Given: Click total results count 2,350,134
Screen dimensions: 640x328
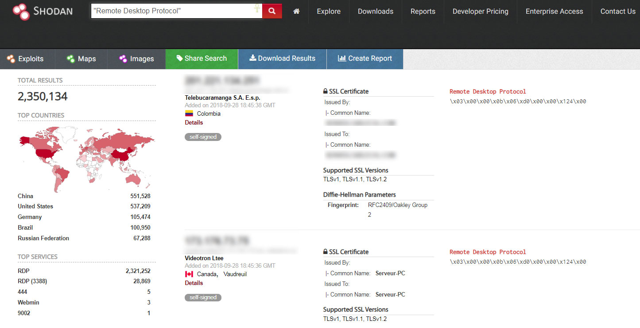Looking at the screenshot, I should coord(43,97).
